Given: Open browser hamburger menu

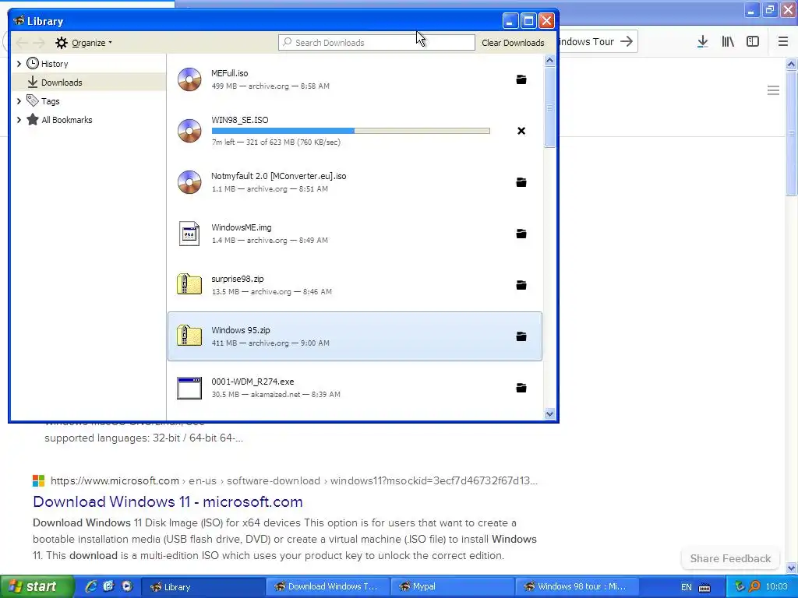Looking at the screenshot, I should (782, 42).
